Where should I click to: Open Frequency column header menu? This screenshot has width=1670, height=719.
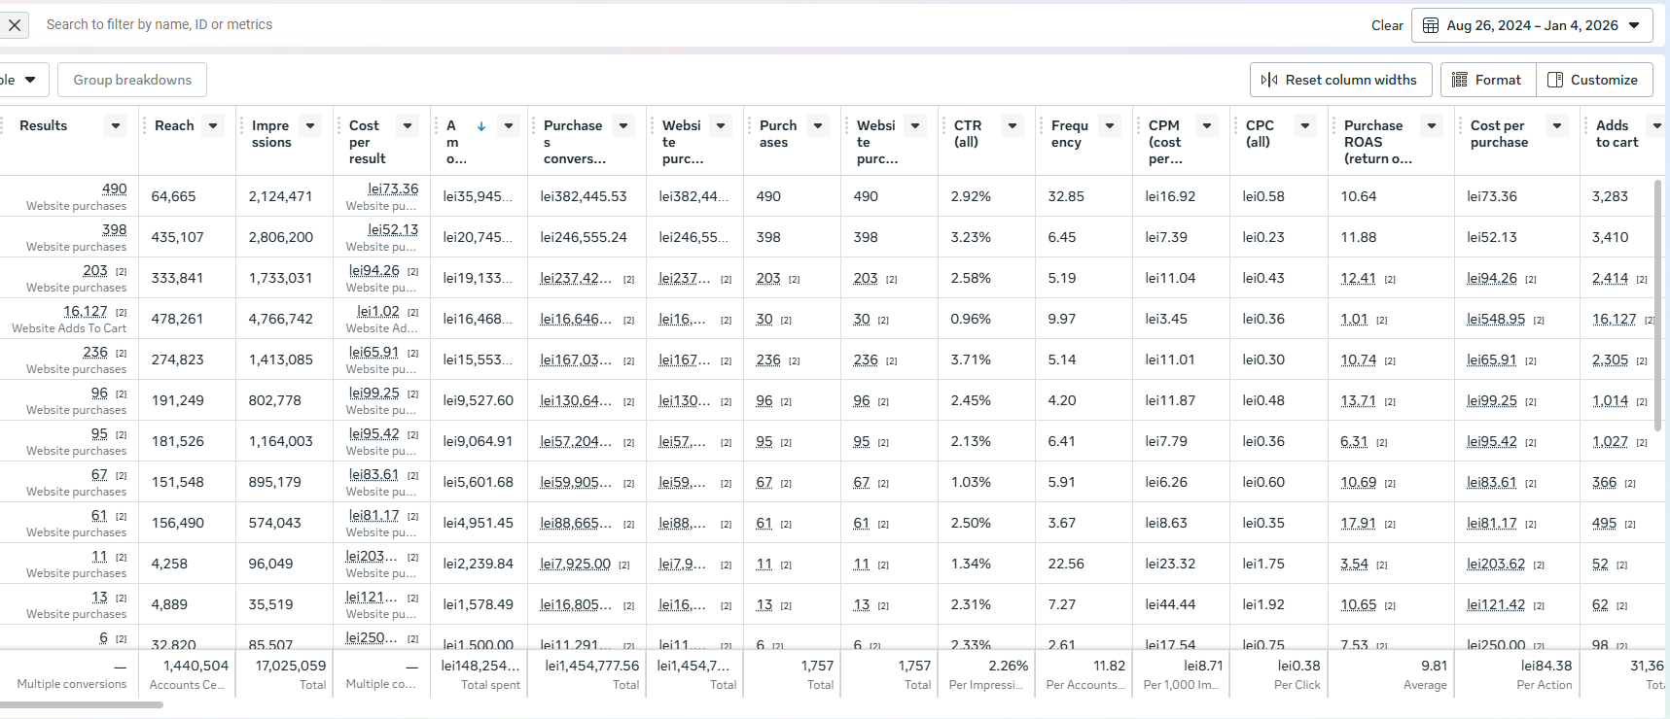1110,125
